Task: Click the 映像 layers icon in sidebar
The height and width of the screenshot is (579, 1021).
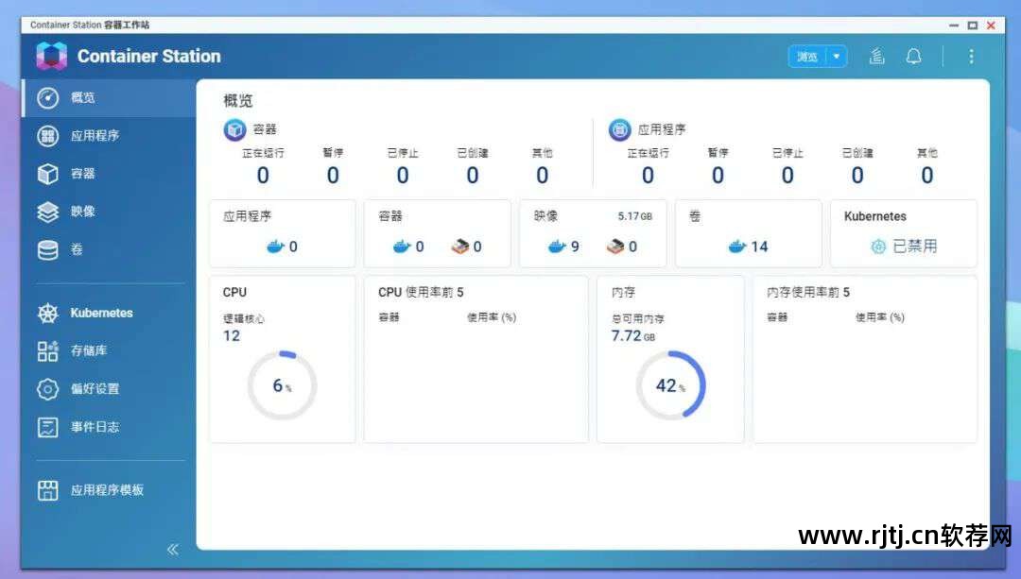Action: [x=47, y=212]
